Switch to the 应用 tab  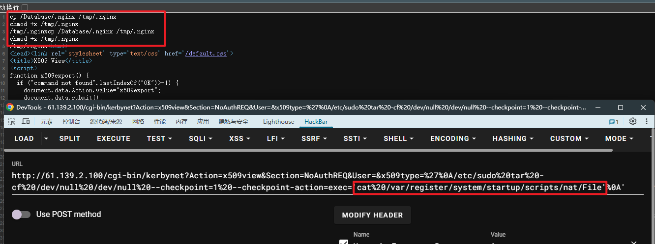click(x=203, y=122)
